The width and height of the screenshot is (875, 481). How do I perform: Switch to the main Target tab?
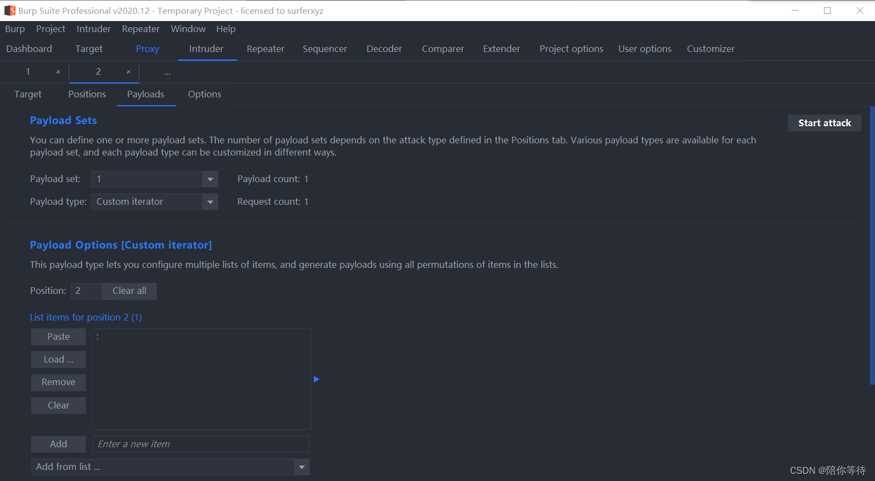[x=89, y=49]
